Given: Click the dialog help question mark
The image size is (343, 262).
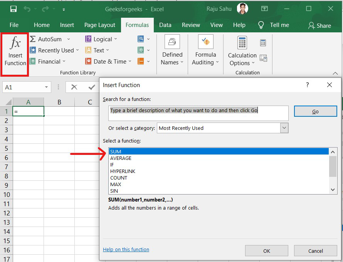Looking at the screenshot, I should [307, 85].
